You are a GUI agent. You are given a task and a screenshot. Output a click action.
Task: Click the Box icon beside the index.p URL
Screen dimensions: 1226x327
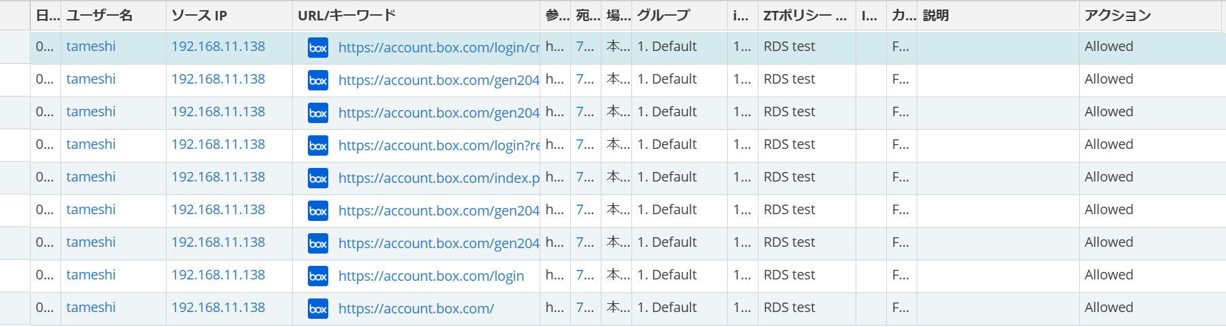pyautogui.click(x=318, y=178)
